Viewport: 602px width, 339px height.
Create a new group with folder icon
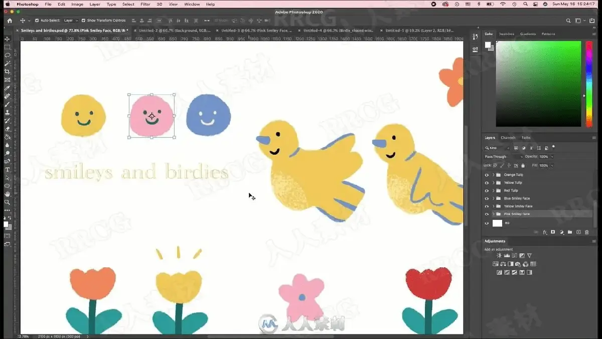tap(570, 232)
